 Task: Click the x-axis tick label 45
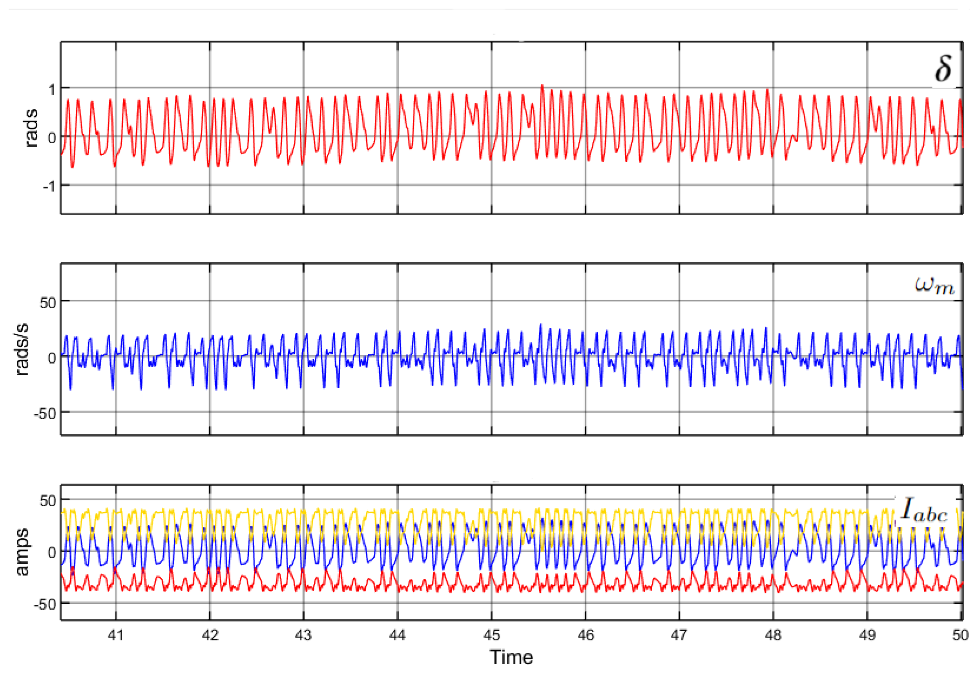tap(491, 635)
